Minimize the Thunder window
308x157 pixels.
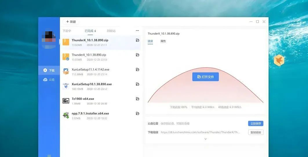tap(251, 22)
